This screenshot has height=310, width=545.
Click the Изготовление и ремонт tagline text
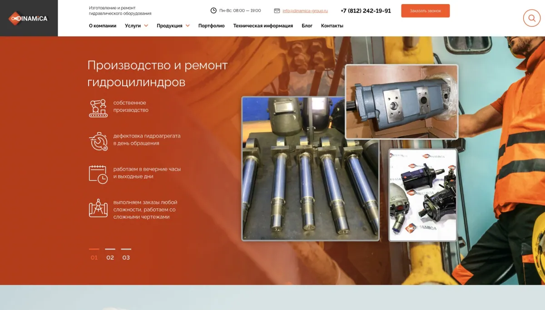tap(120, 11)
